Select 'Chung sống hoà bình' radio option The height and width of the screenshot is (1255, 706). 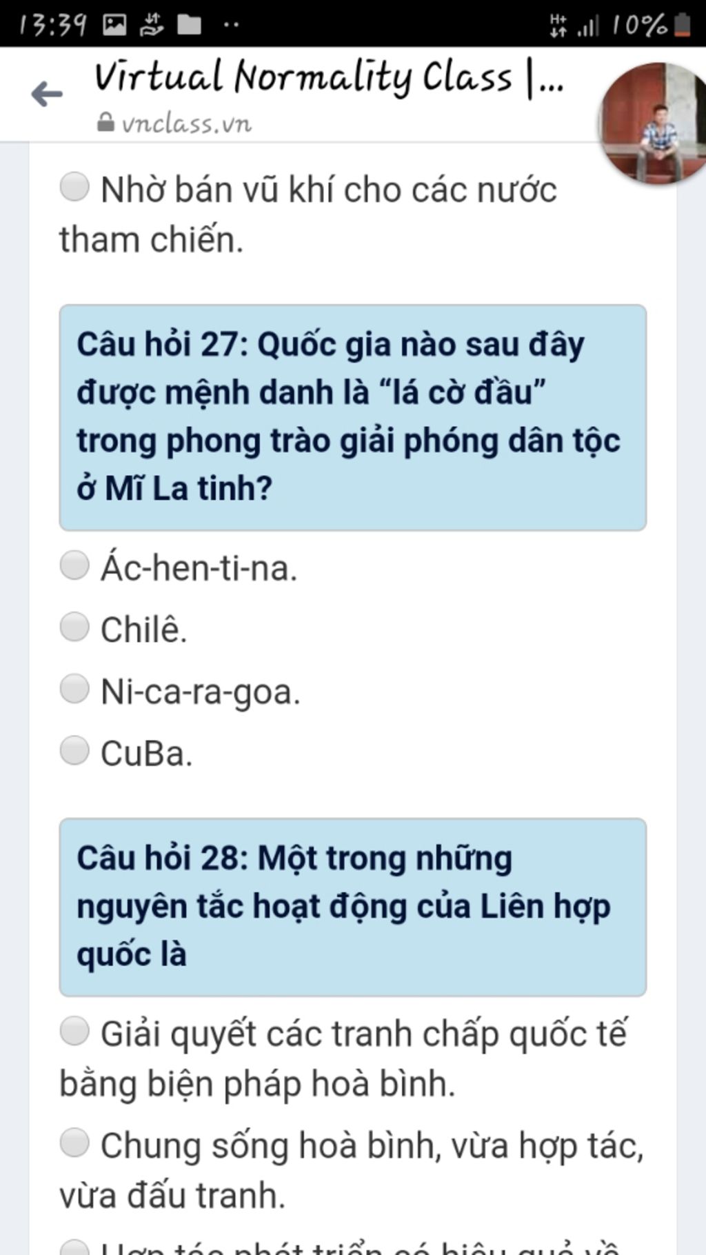74,1143
